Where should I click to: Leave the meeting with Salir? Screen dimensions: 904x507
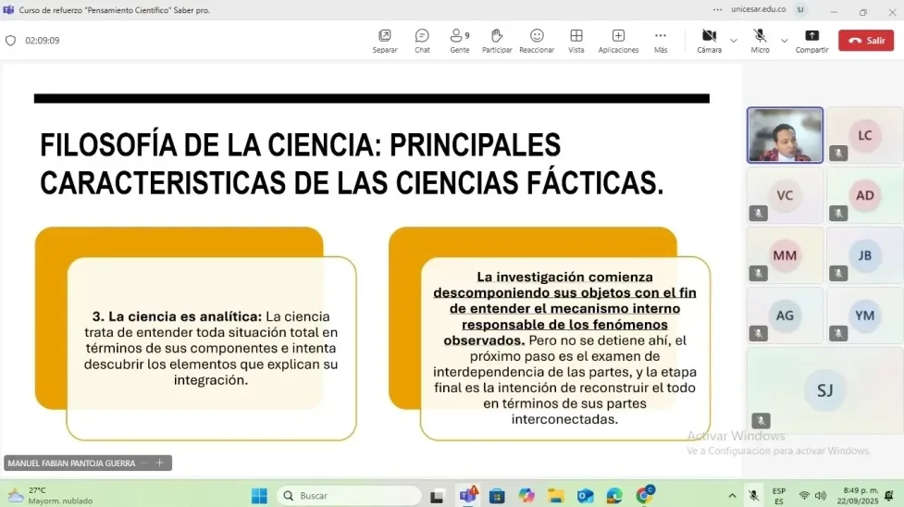pyautogui.click(x=866, y=41)
